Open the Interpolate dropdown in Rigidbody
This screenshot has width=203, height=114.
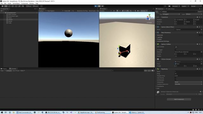pos(188,82)
